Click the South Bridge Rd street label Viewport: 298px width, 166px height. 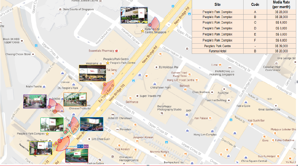point(246,88)
